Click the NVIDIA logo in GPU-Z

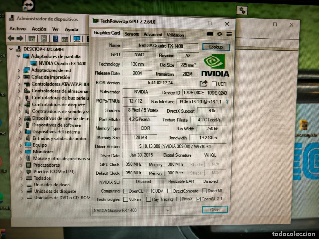click(215, 66)
